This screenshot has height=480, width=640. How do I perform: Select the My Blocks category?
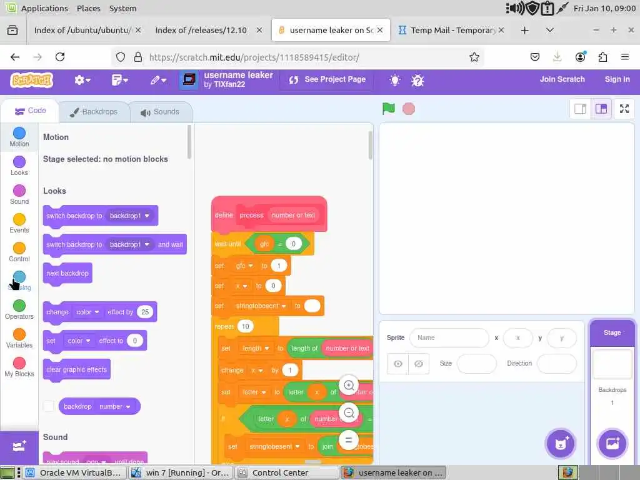tap(19, 367)
